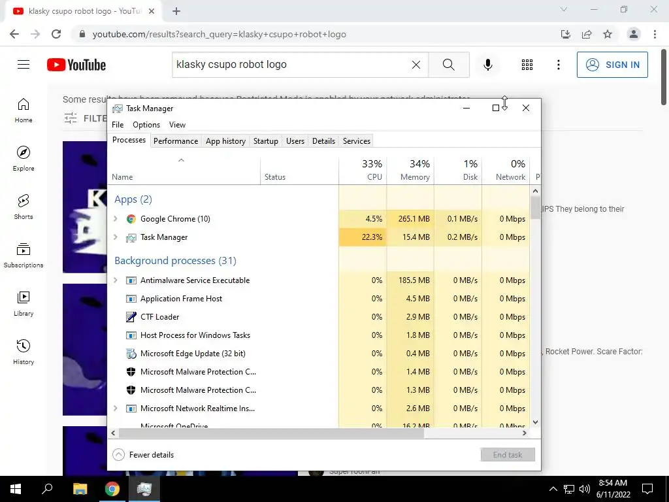Click the YouTube search magnifier button
The image size is (669, 502).
(x=449, y=65)
